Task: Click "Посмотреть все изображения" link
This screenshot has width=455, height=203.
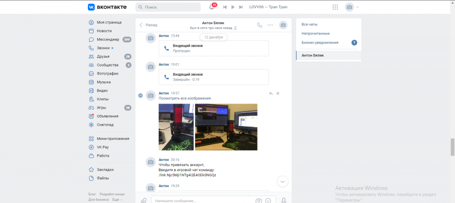Action: tap(185, 98)
